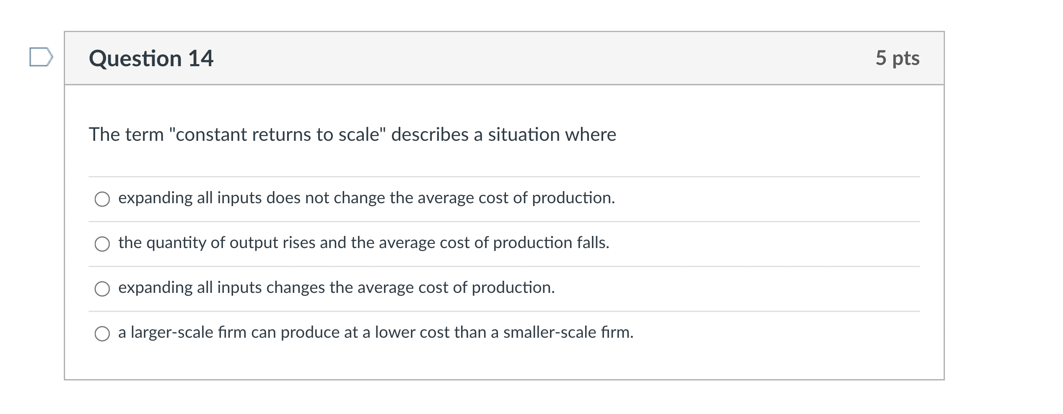Click the '5 pts' points label
Screen dimensions: 1063x414
(897, 58)
